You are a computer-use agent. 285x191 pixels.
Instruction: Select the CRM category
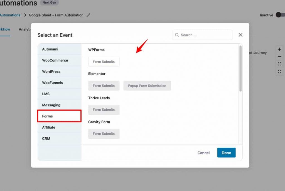(x=60, y=138)
